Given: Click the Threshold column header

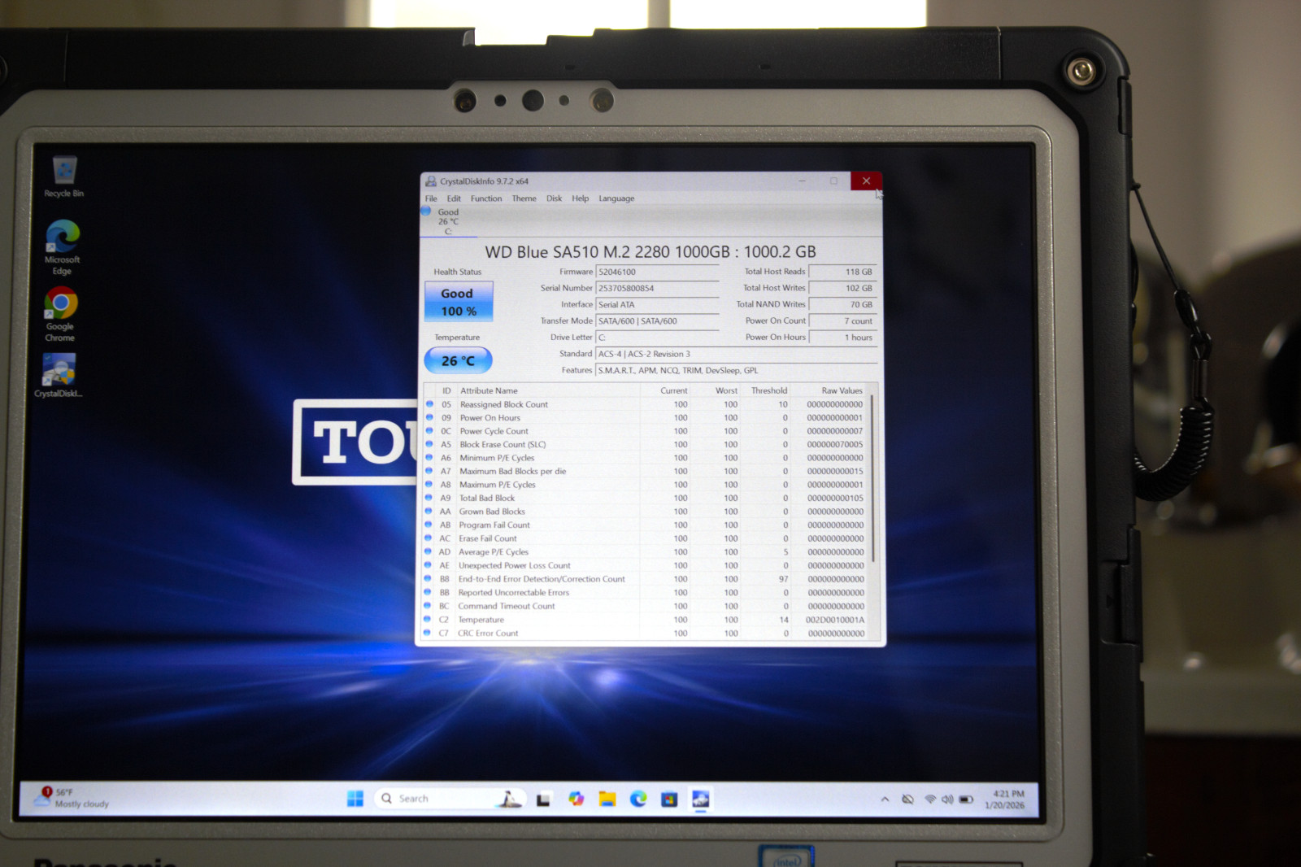Looking at the screenshot, I should (766, 391).
